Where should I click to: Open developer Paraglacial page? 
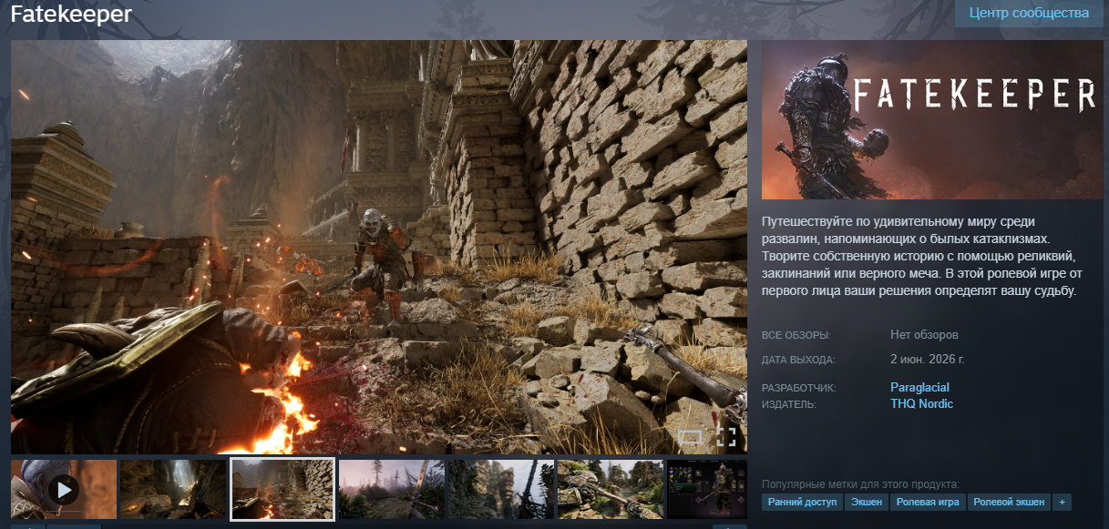point(919,388)
